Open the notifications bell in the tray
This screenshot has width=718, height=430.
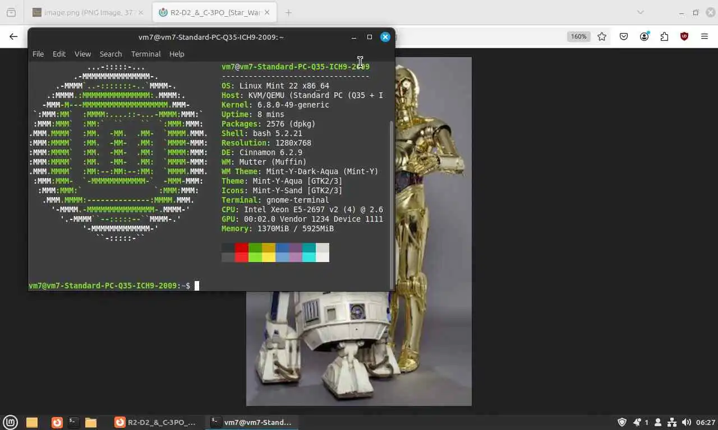click(637, 422)
